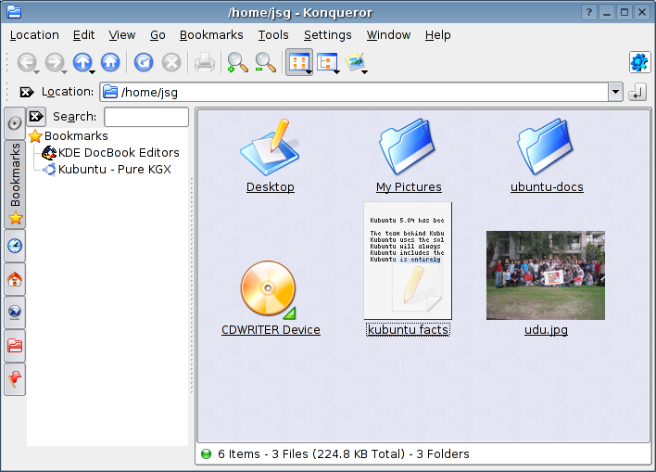Print the current view

coord(205,62)
